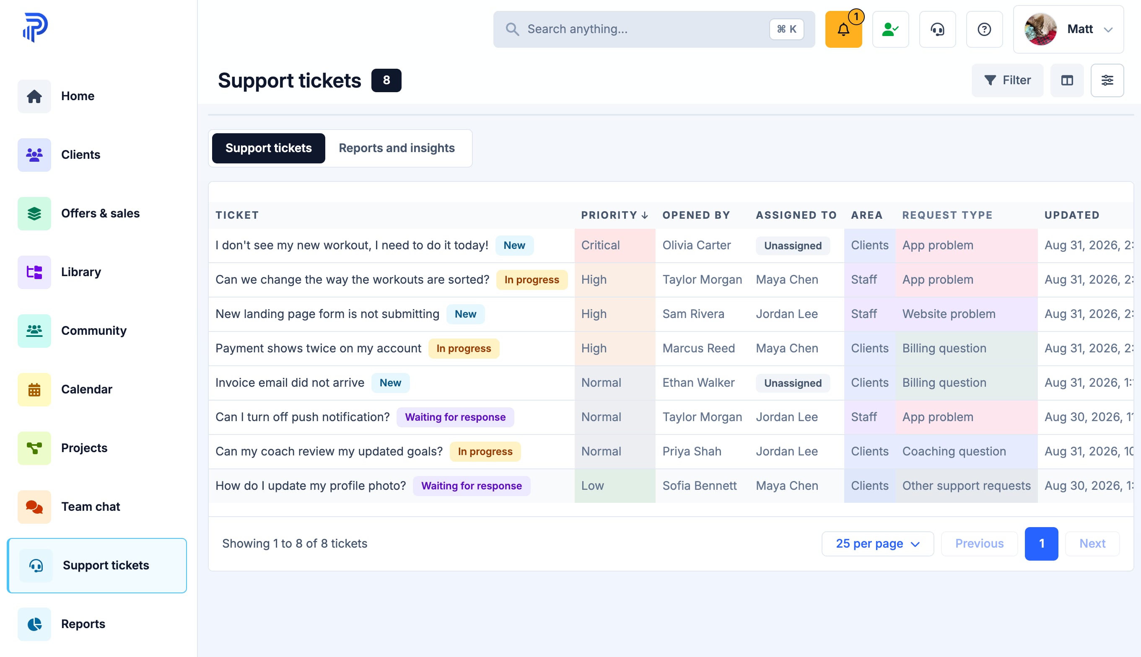Select the Support tickets tab
The image size is (1141, 657).
(269, 148)
